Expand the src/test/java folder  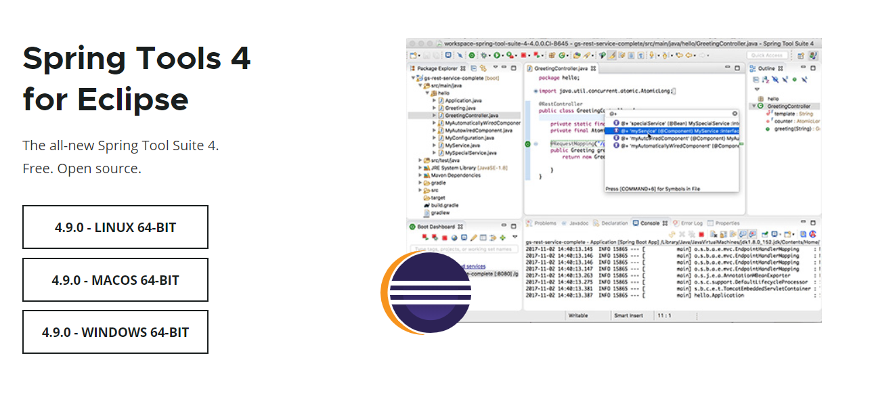[x=420, y=160]
